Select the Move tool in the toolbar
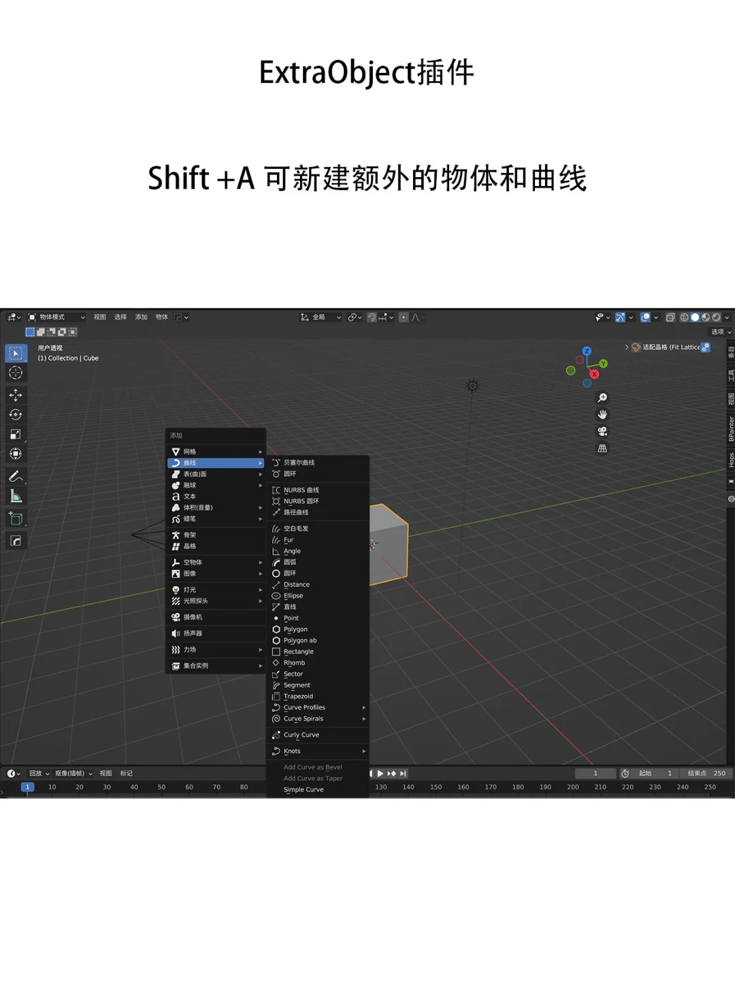The height and width of the screenshot is (981, 735). click(x=15, y=395)
